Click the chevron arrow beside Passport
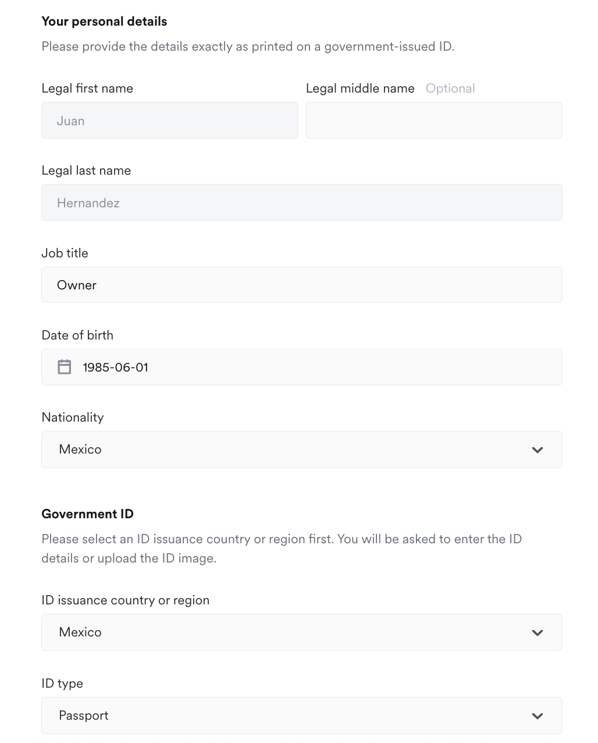This screenshot has width=598, height=743. coord(538,716)
